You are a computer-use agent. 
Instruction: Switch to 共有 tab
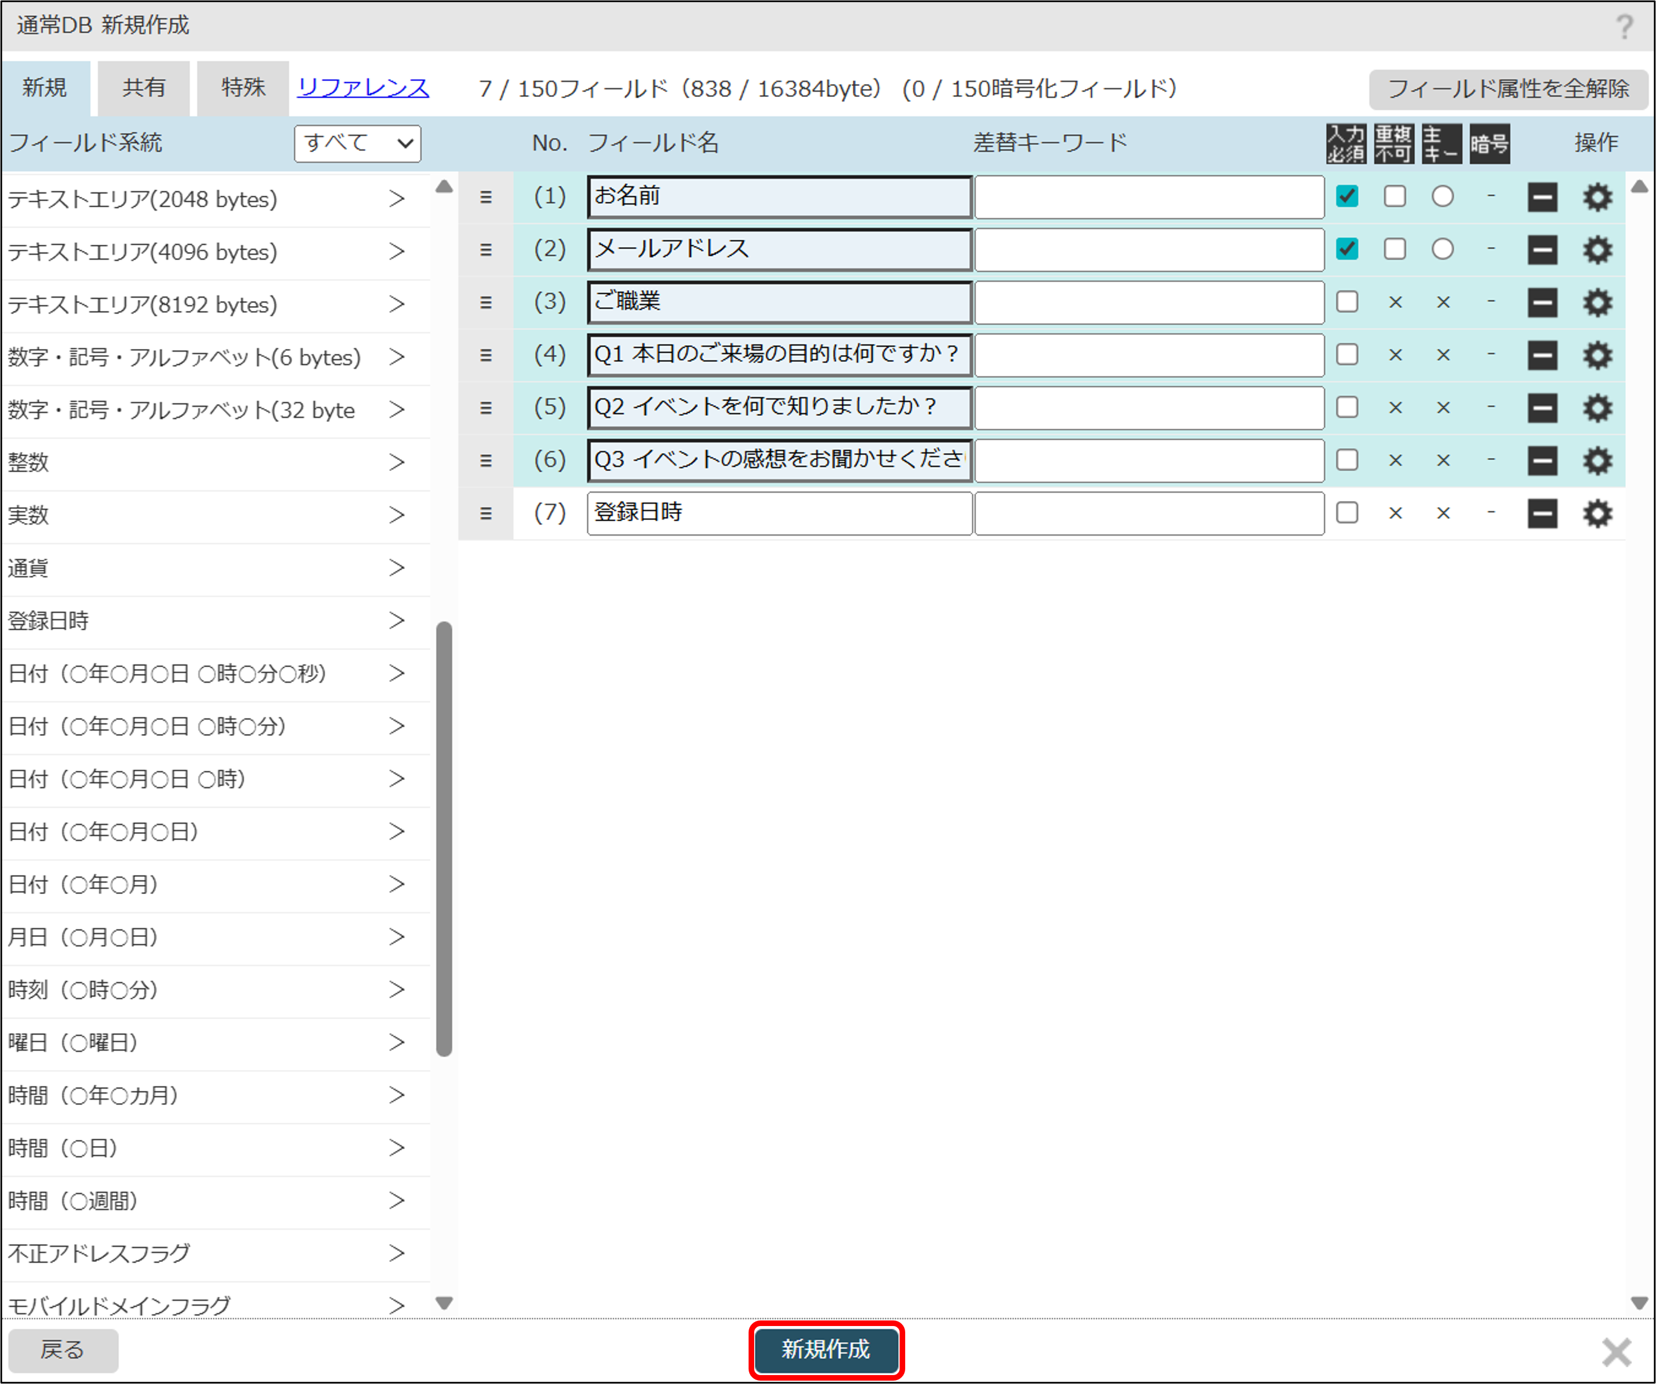143,88
